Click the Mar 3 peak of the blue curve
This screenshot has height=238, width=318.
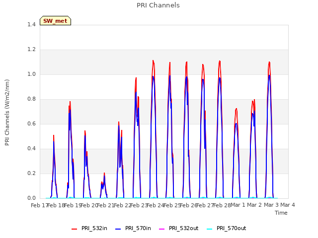point(269,76)
